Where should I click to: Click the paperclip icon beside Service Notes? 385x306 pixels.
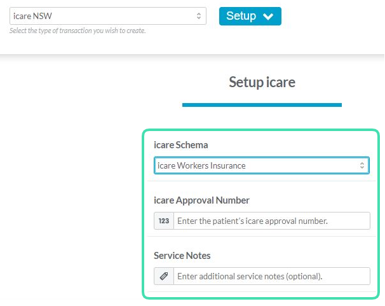coord(164,276)
